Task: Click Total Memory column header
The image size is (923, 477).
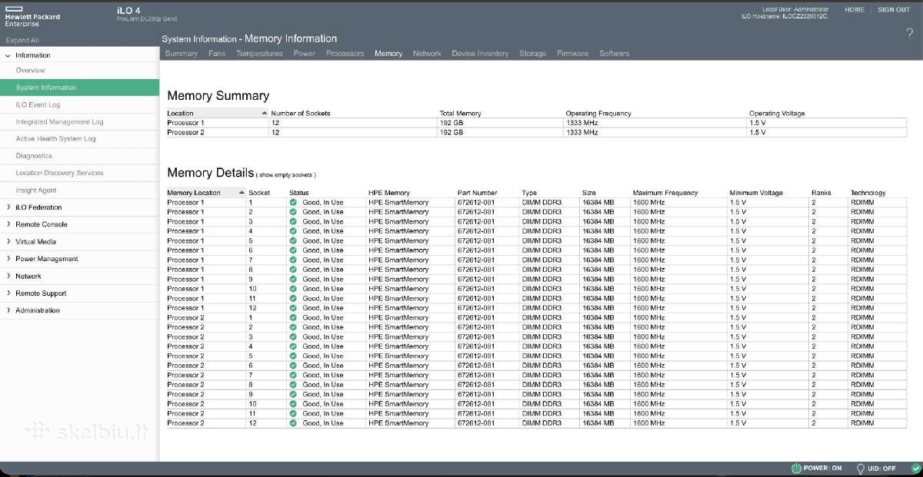Action: point(461,113)
